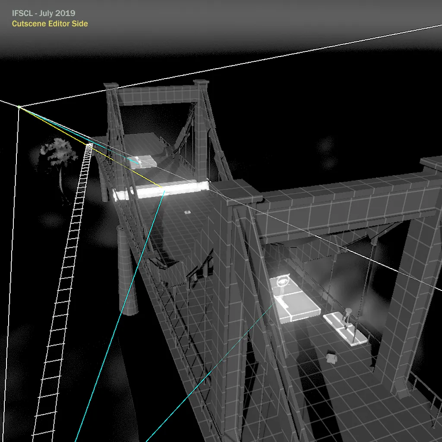Image resolution: width=442 pixels, height=442 pixels.
Task: Select the cylindrical bridge support pillar
Action: click(x=126, y=270)
